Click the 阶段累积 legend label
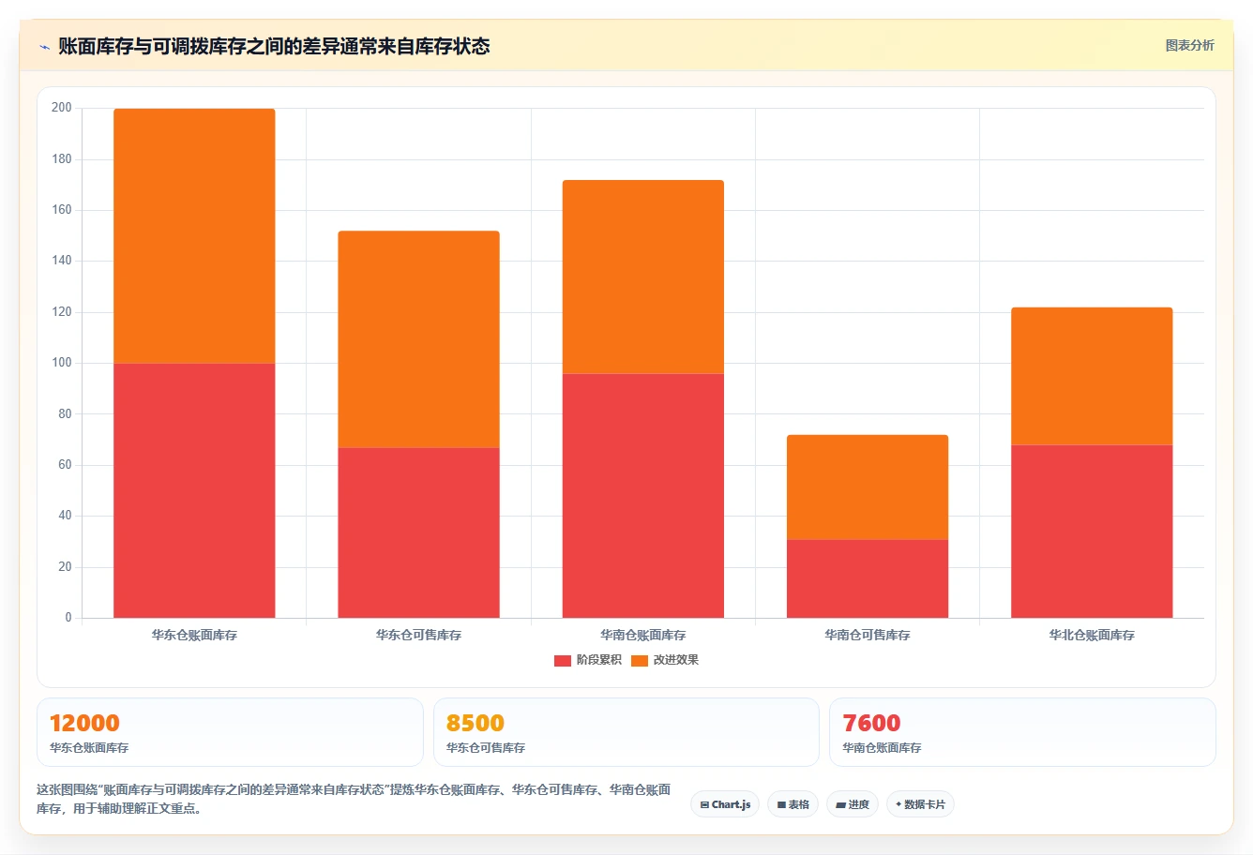 (599, 660)
